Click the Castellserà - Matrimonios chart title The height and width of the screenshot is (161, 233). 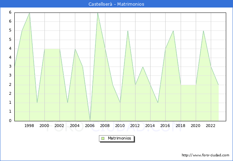coord(116,4)
